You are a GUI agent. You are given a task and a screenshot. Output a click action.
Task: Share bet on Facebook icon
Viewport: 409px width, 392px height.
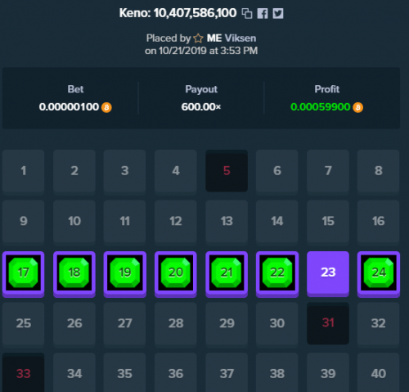[263, 13]
